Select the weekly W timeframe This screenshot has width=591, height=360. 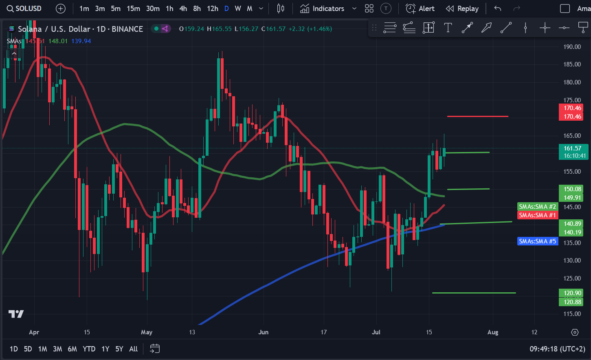238,8
